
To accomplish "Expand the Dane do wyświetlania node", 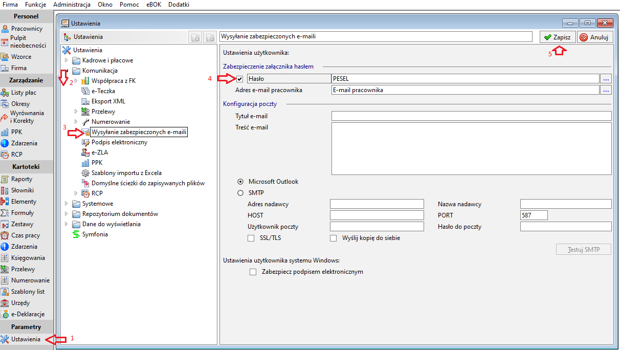I will 67,224.
